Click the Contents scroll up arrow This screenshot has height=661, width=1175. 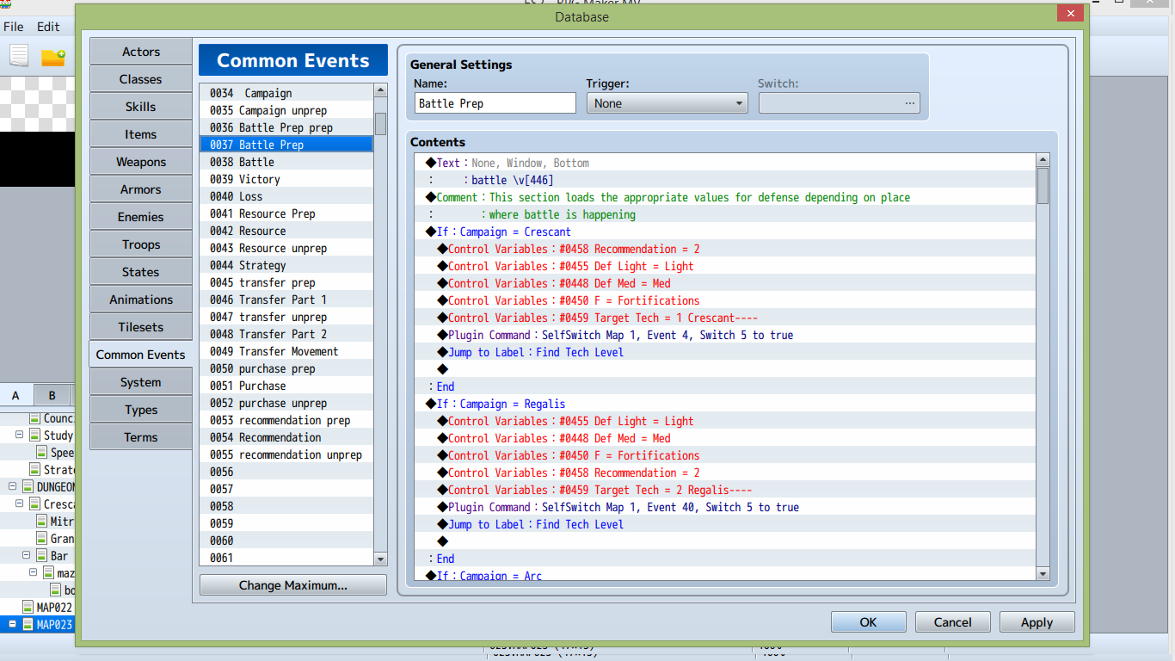coord(1043,160)
